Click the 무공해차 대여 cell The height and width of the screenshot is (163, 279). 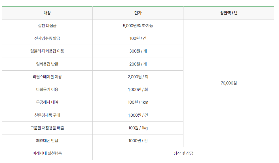[x=47, y=102]
